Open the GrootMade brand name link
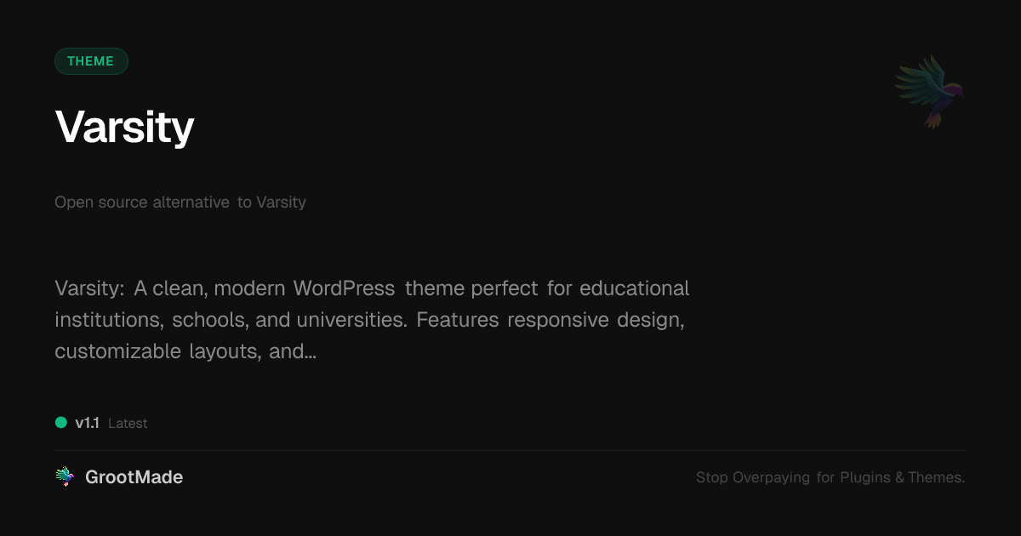Screen dimensions: 1021x536 click(134, 477)
